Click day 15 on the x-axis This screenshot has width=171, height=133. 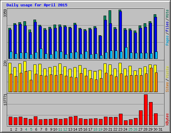[80, 129]
